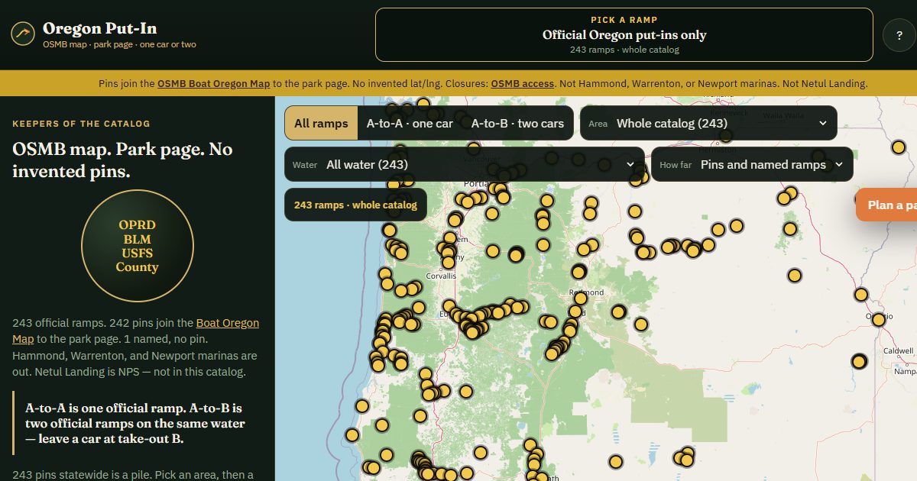This screenshot has width=917, height=481.
Task: Click the orange Plan a paddle button
Action: pos(886,205)
